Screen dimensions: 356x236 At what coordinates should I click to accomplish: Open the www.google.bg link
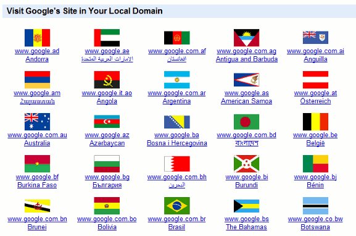point(107,177)
